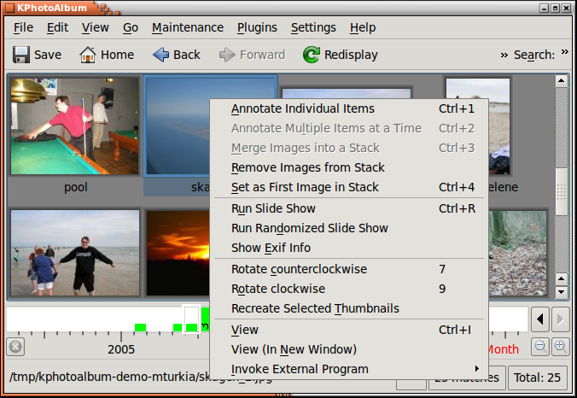Viewport: 577px width, 398px height.
Task: Select Rotate counterclockwise
Action: coord(349,269)
